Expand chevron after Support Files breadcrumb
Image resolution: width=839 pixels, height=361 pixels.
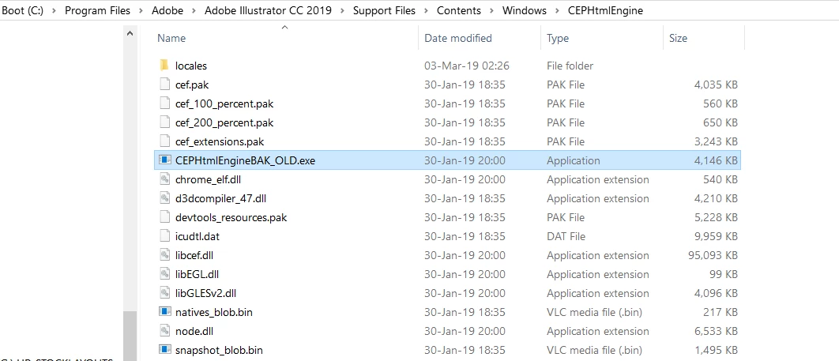tap(427, 11)
